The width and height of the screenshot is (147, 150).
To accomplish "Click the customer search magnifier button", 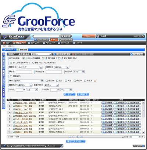I will pyautogui.click(x=66, y=36).
